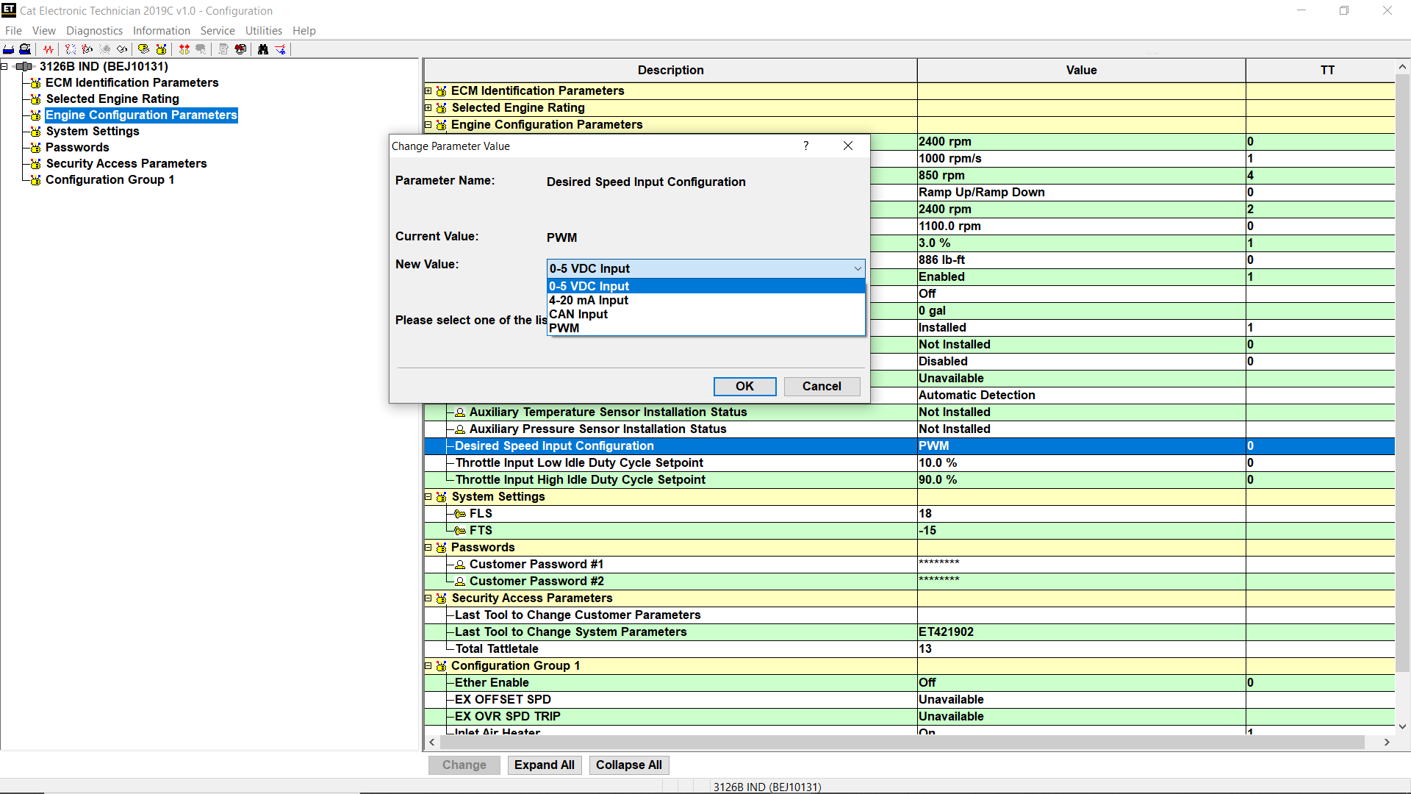Click Cancel in the dialog
Screen dimensions: 1411x794
coord(821,386)
